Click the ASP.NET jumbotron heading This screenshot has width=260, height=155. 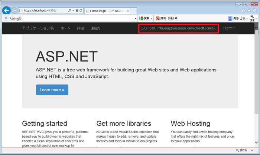pos(66,57)
